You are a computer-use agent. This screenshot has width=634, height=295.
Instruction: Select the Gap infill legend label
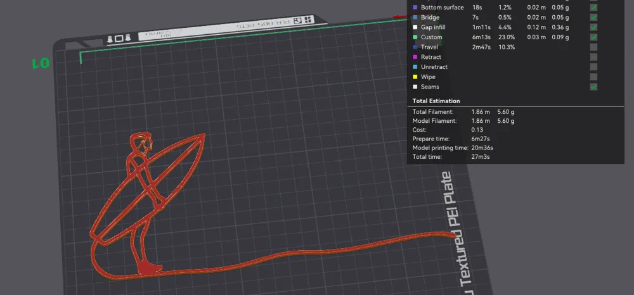pos(432,27)
